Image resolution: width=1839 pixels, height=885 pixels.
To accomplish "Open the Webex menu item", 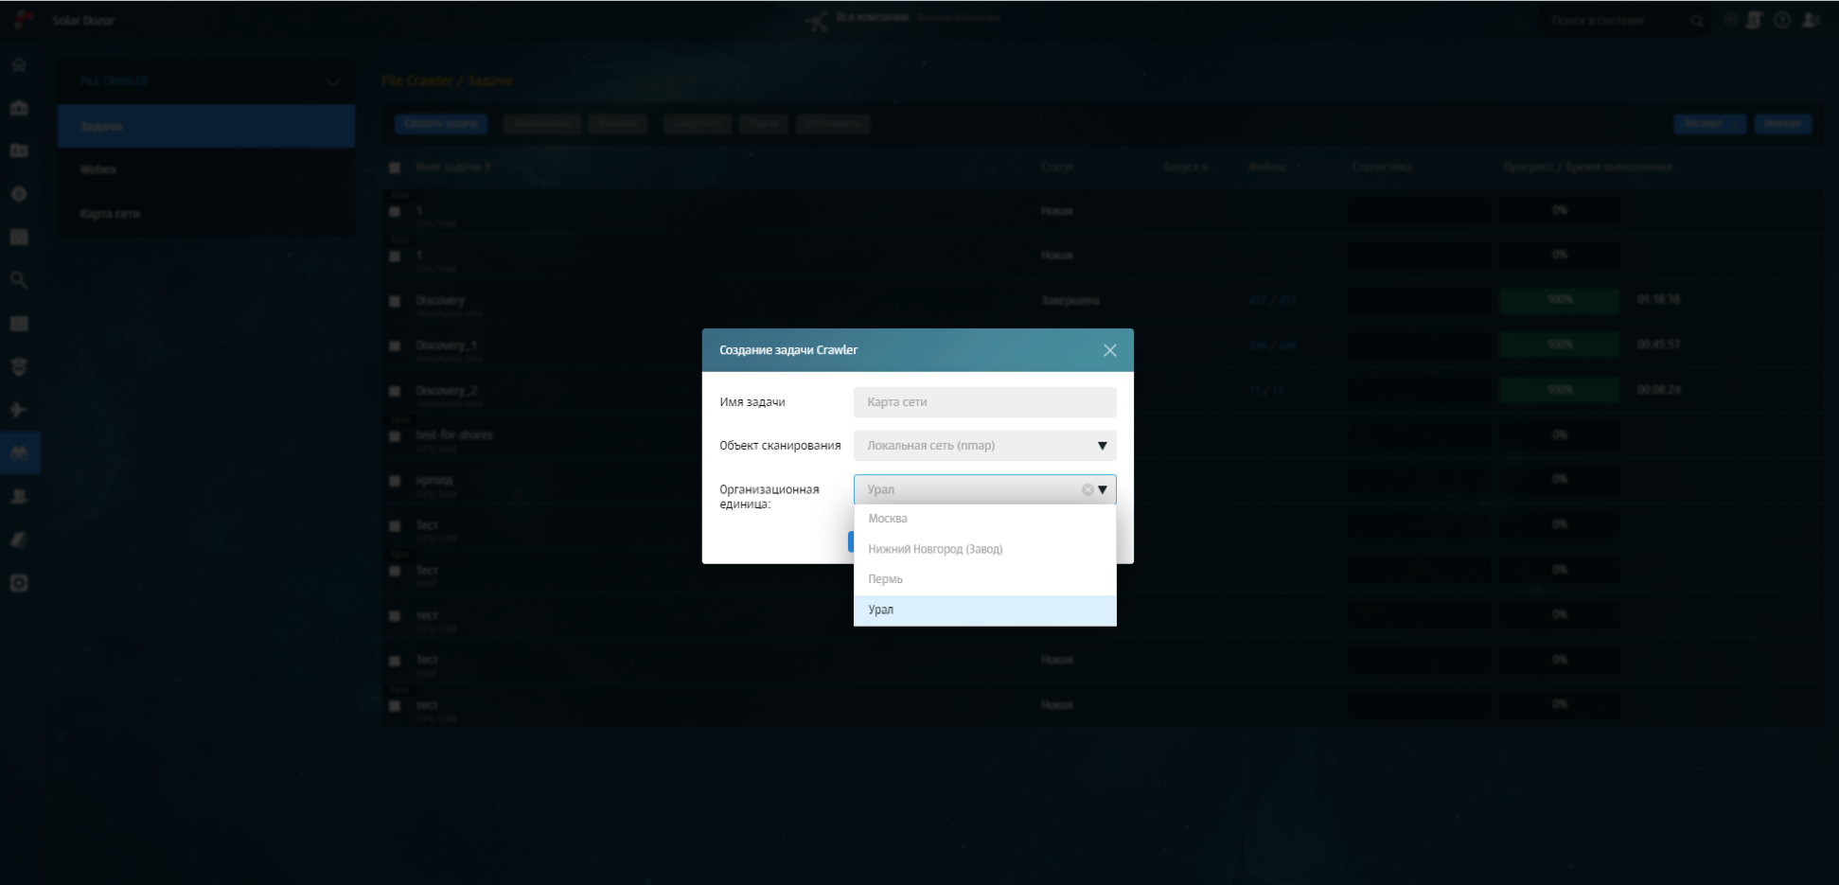I will point(206,169).
